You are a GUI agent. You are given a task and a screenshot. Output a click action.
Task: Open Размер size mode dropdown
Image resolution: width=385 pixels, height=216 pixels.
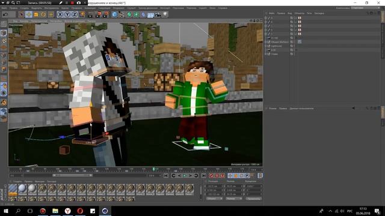(233, 199)
